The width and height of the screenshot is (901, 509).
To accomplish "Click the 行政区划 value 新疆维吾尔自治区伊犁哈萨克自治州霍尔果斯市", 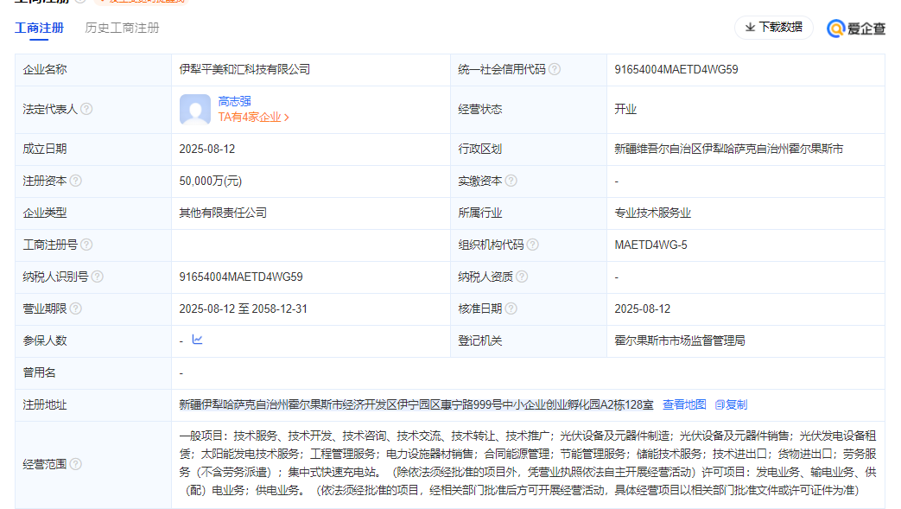I will coord(728,149).
